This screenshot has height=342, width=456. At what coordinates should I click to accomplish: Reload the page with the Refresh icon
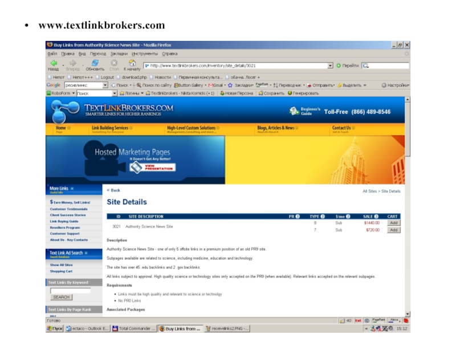[x=95, y=63]
